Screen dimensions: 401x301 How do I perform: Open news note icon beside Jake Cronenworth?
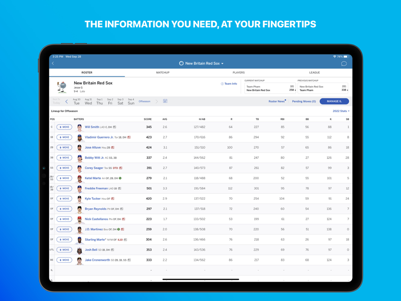pos(129,260)
